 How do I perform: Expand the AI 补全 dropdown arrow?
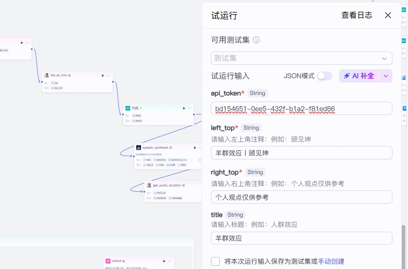tap(386, 76)
